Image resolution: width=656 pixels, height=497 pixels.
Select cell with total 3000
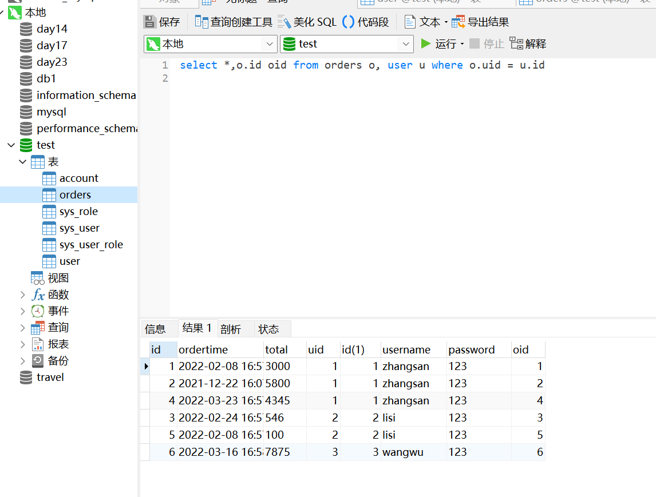click(x=285, y=367)
